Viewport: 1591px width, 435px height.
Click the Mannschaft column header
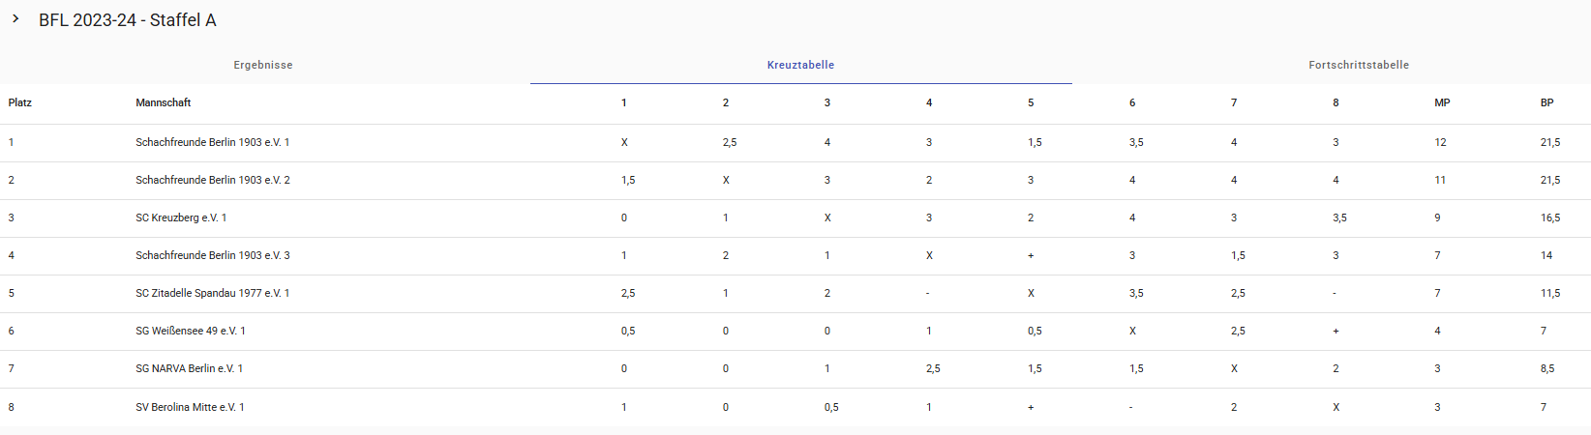pyautogui.click(x=163, y=102)
